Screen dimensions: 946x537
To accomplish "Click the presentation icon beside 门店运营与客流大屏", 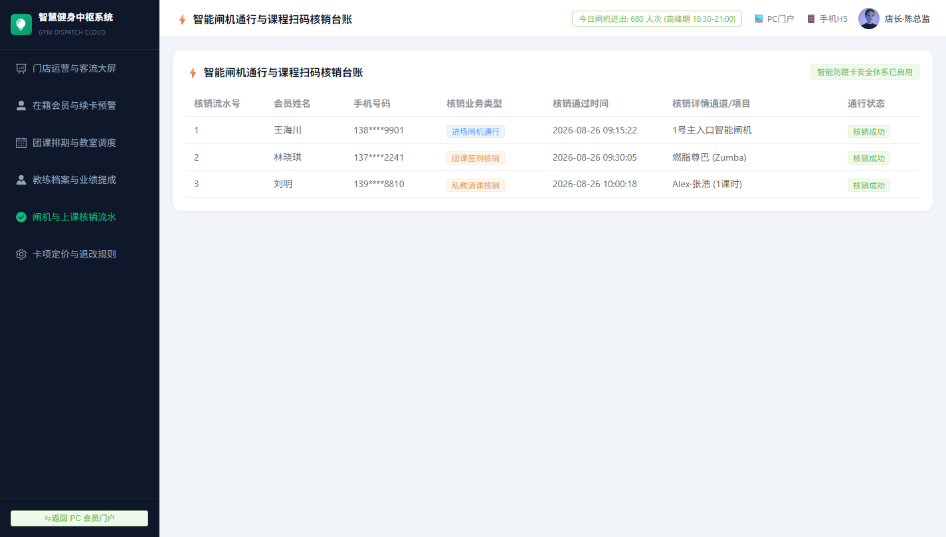I will 21,68.
